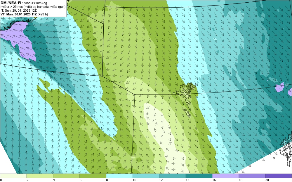The image size is (292, 182).
Task: Click the medium purple 18–20 m/s legend swatch
Action: click(252, 176)
